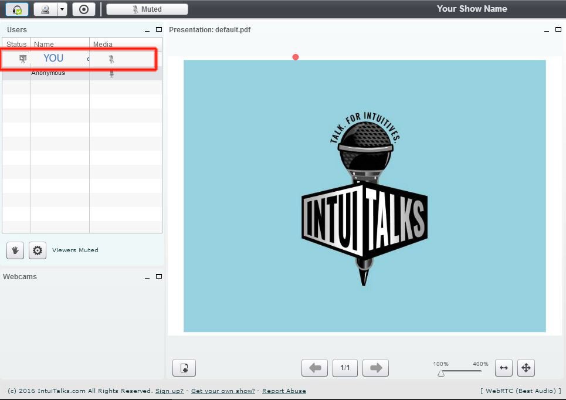Sort users by Name column
566x400 pixels.
tap(60, 45)
